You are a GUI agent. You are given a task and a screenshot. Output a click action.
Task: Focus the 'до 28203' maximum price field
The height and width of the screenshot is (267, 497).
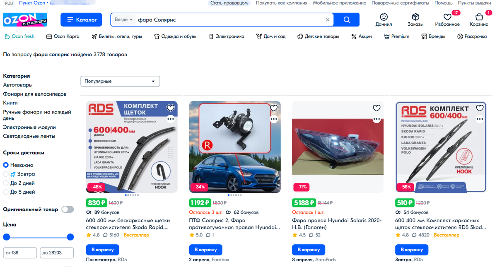(57, 253)
